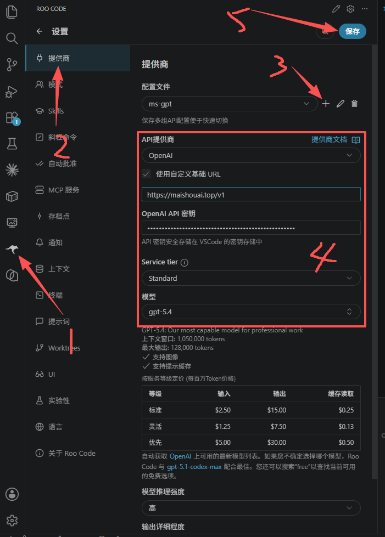Add a new configuration profile with plus
This screenshot has width=385, height=537.
tap(326, 104)
